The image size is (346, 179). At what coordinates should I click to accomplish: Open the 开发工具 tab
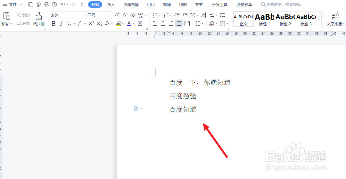[219, 4]
